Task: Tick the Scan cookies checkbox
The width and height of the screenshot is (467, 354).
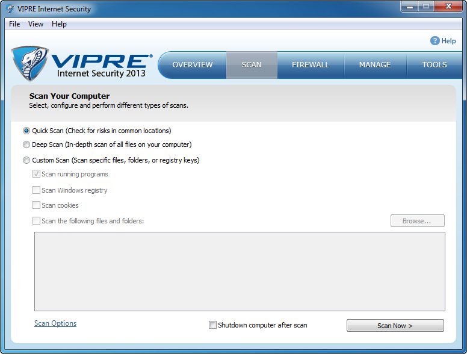Action: tap(36, 205)
